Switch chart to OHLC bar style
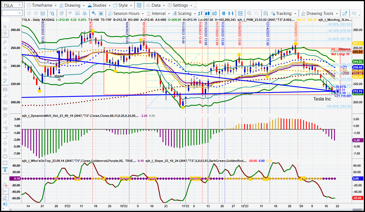Screen dimensions: 365x212 [x=200, y=13]
